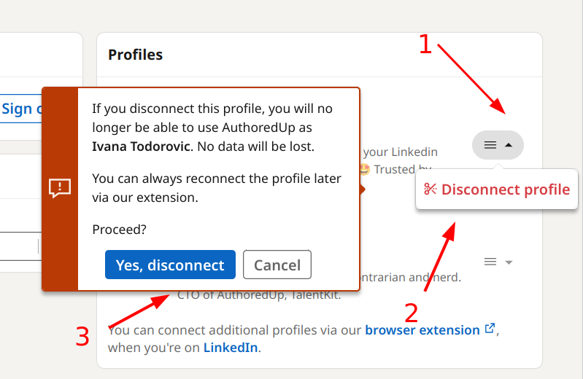Click the external link icon after browser extension
The height and width of the screenshot is (379, 583).
pyautogui.click(x=490, y=329)
